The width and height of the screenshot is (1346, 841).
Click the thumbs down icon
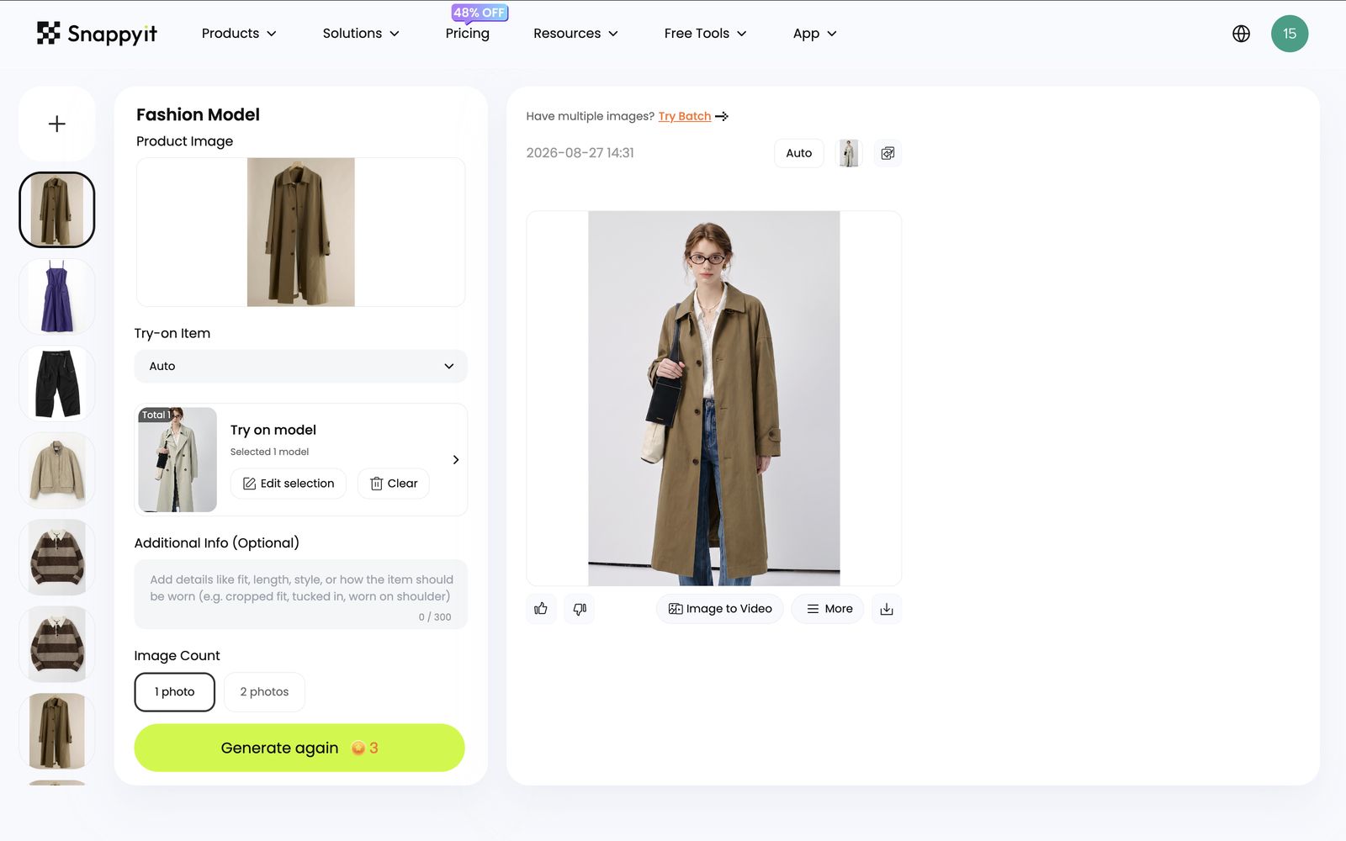[580, 608]
